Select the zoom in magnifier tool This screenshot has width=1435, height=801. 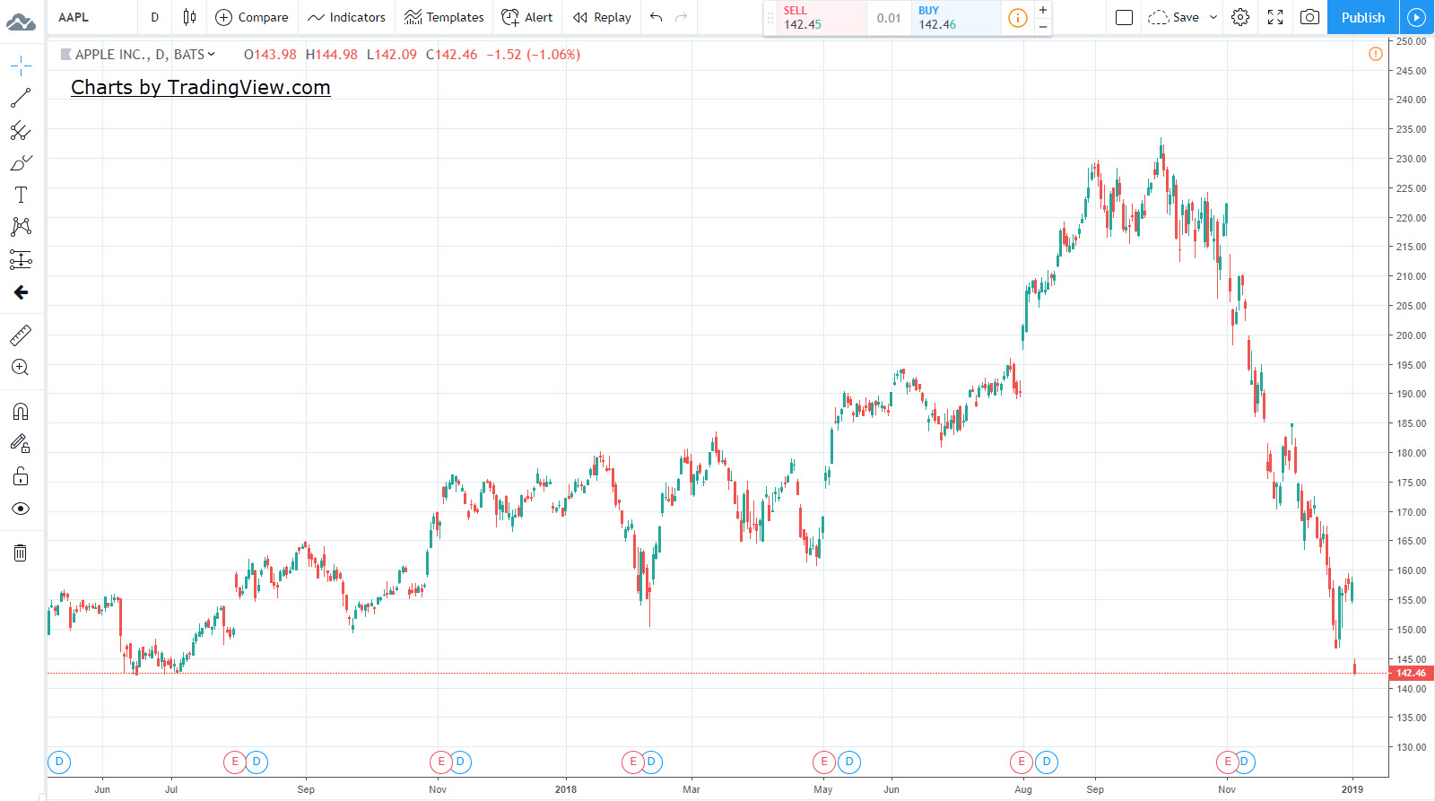coord(21,368)
